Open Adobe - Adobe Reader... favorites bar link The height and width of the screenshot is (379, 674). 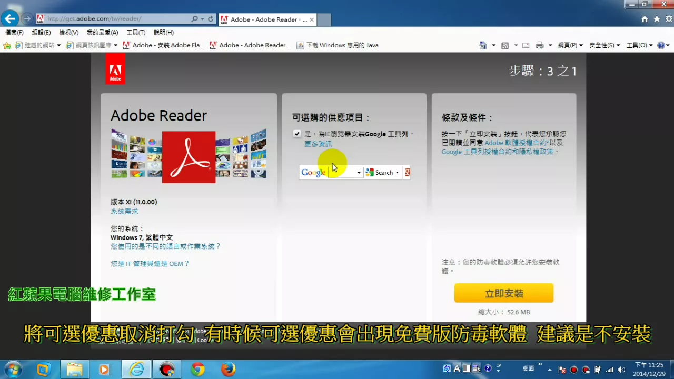tap(250, 45)
